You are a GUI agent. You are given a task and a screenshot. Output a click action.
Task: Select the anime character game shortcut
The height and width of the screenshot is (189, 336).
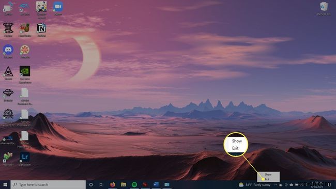point(41,10)
